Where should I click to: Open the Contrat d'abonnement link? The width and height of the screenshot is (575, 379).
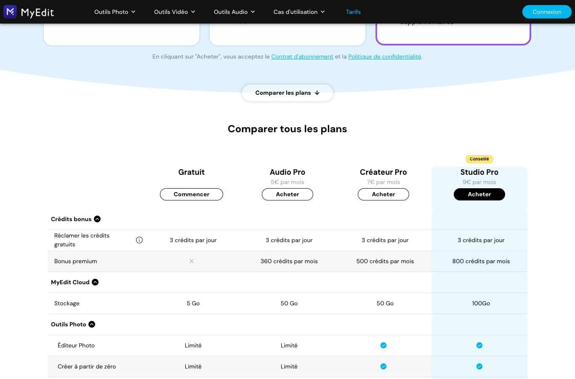[302, 56]
